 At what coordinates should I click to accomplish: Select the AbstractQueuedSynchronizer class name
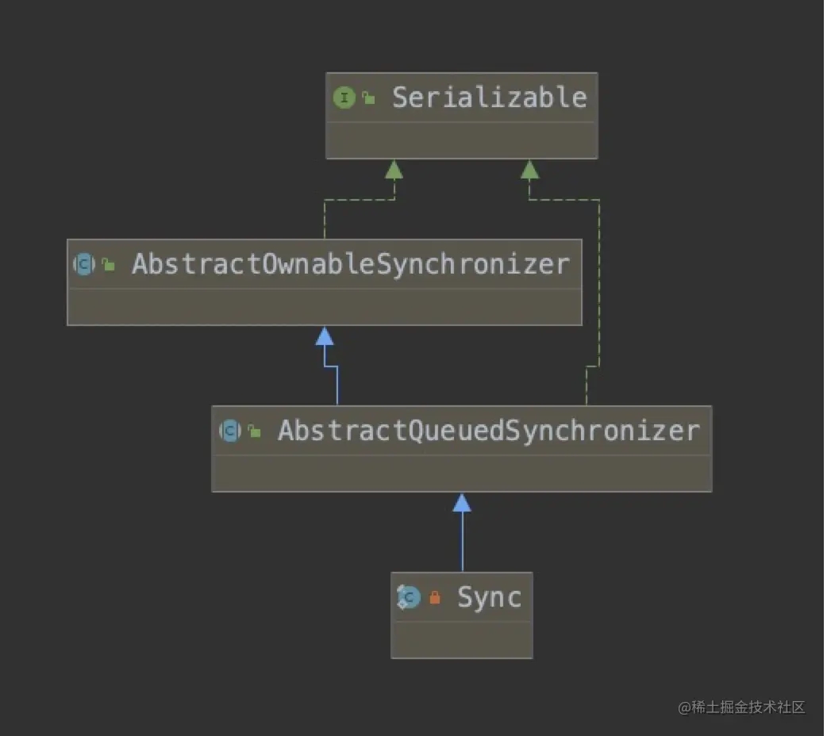(x=488, y=431)
